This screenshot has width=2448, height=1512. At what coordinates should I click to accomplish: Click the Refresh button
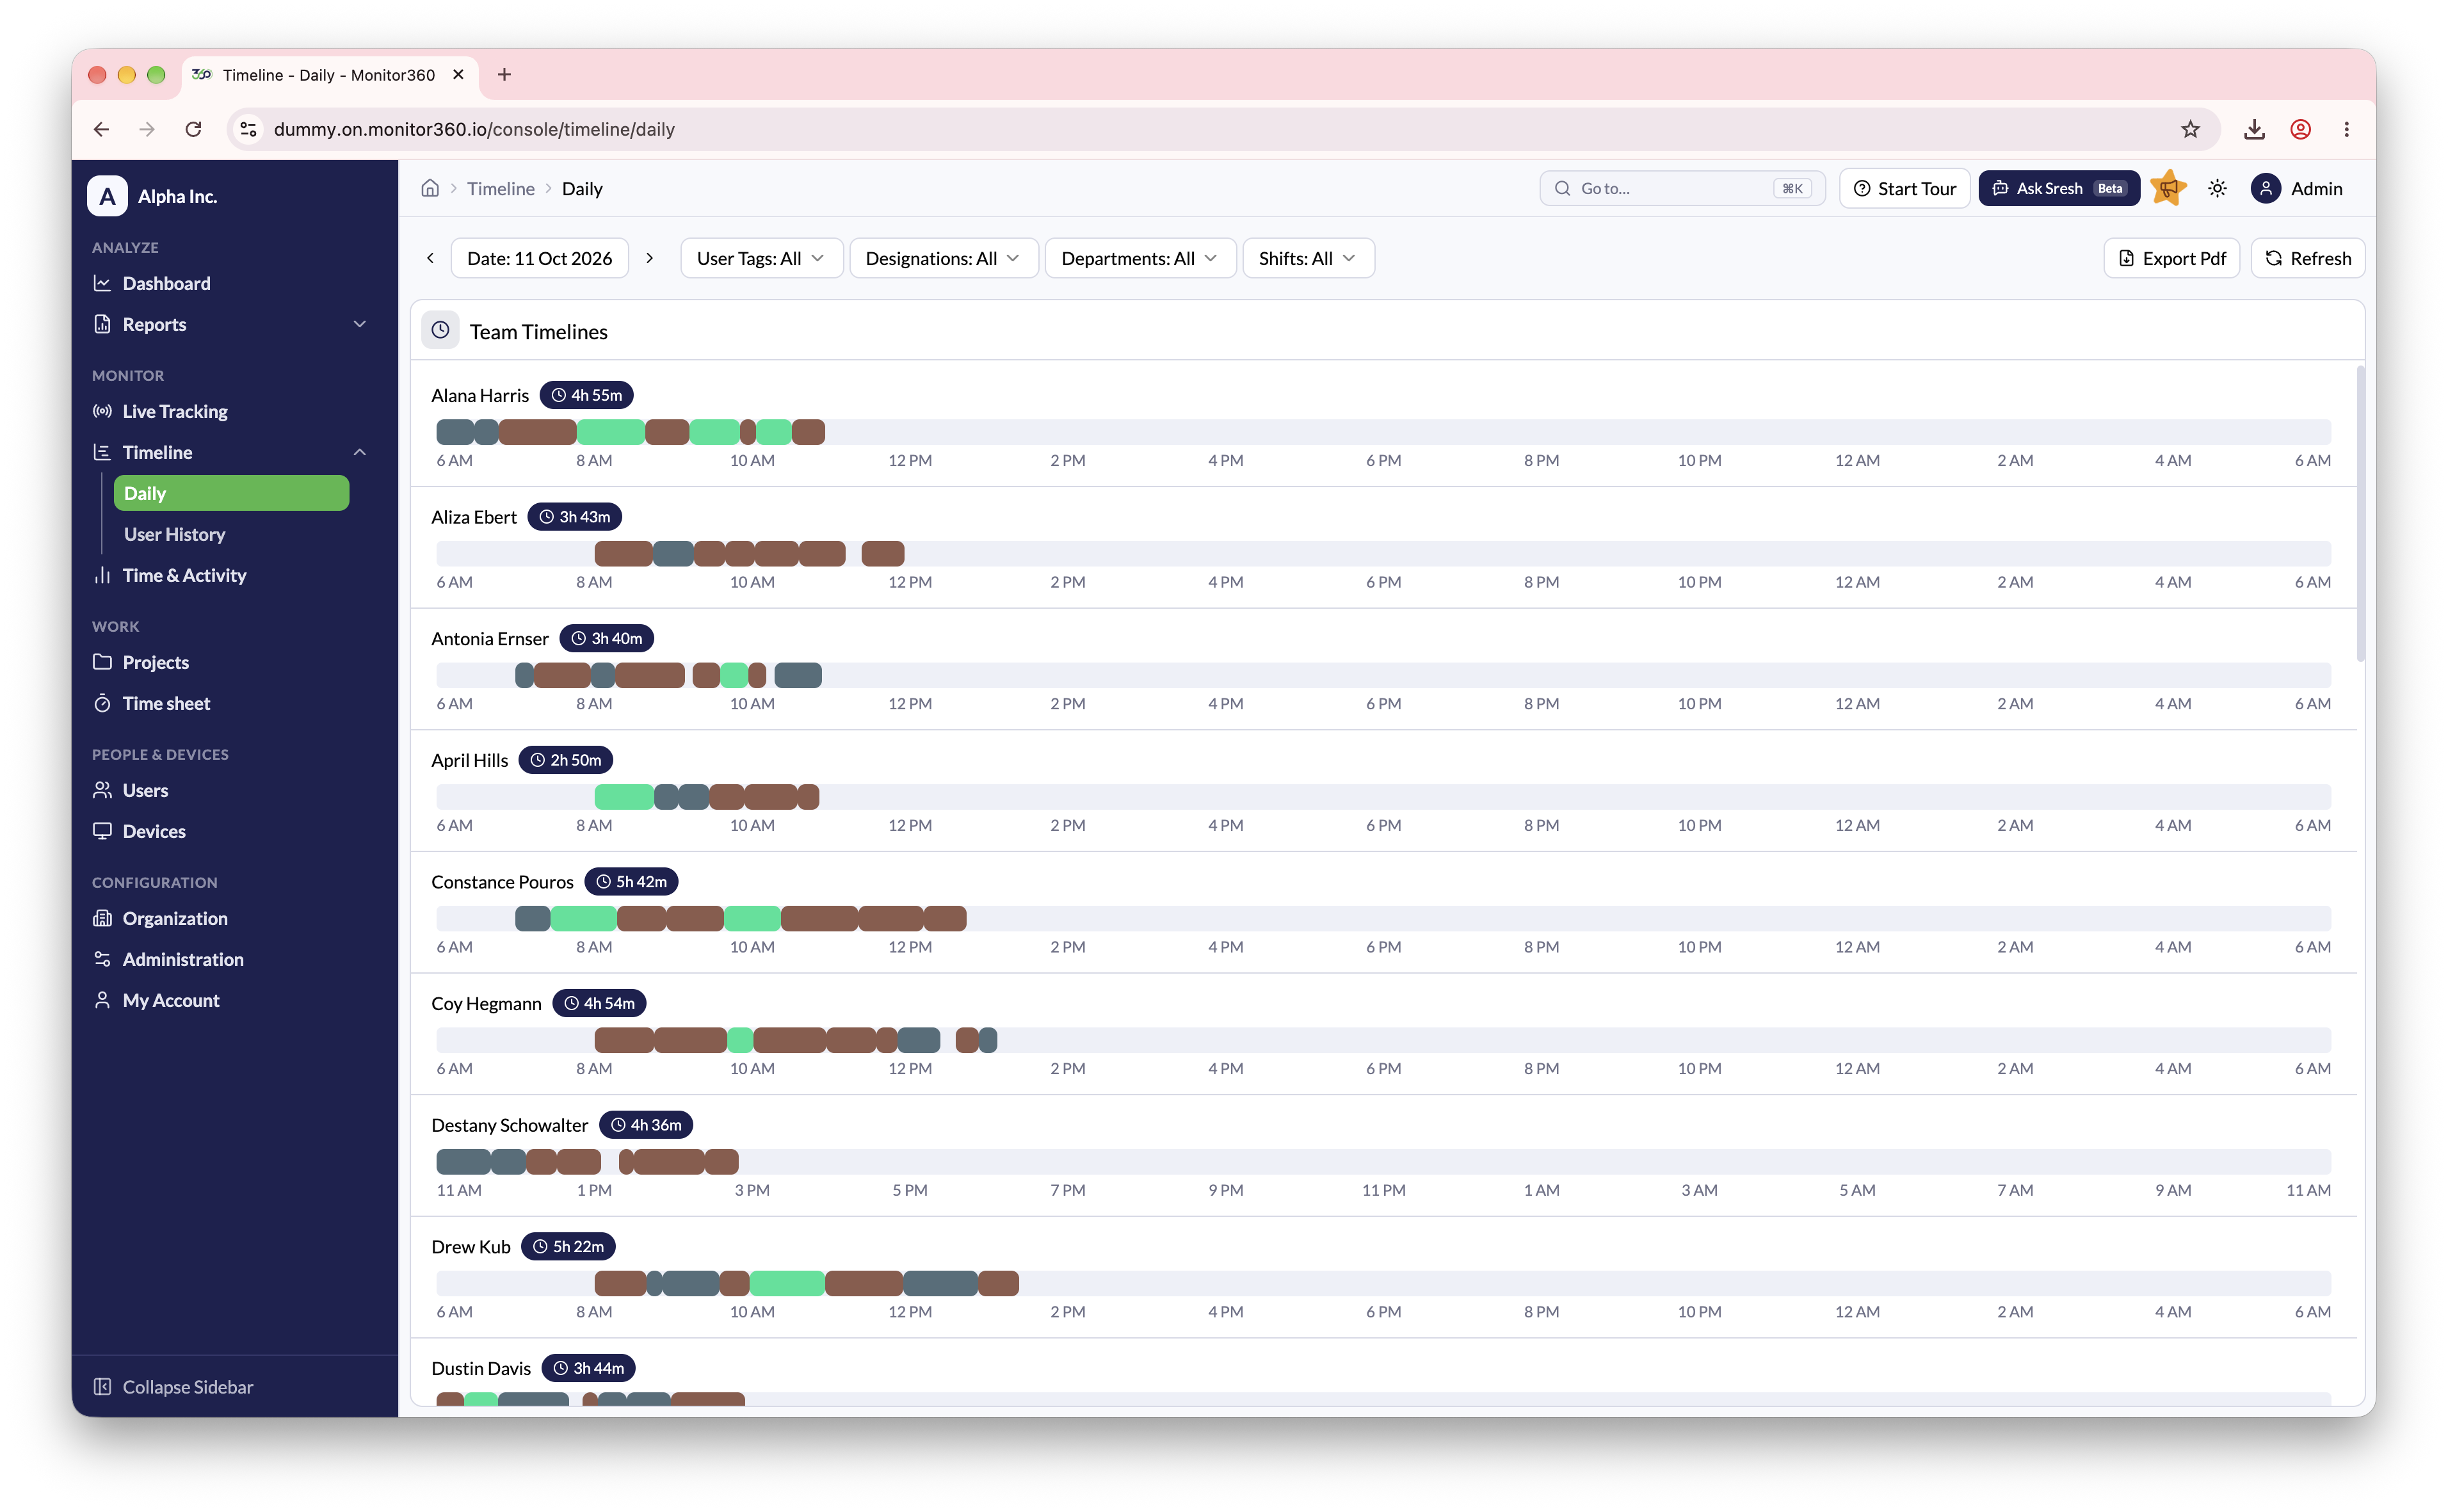(2307, 258)
